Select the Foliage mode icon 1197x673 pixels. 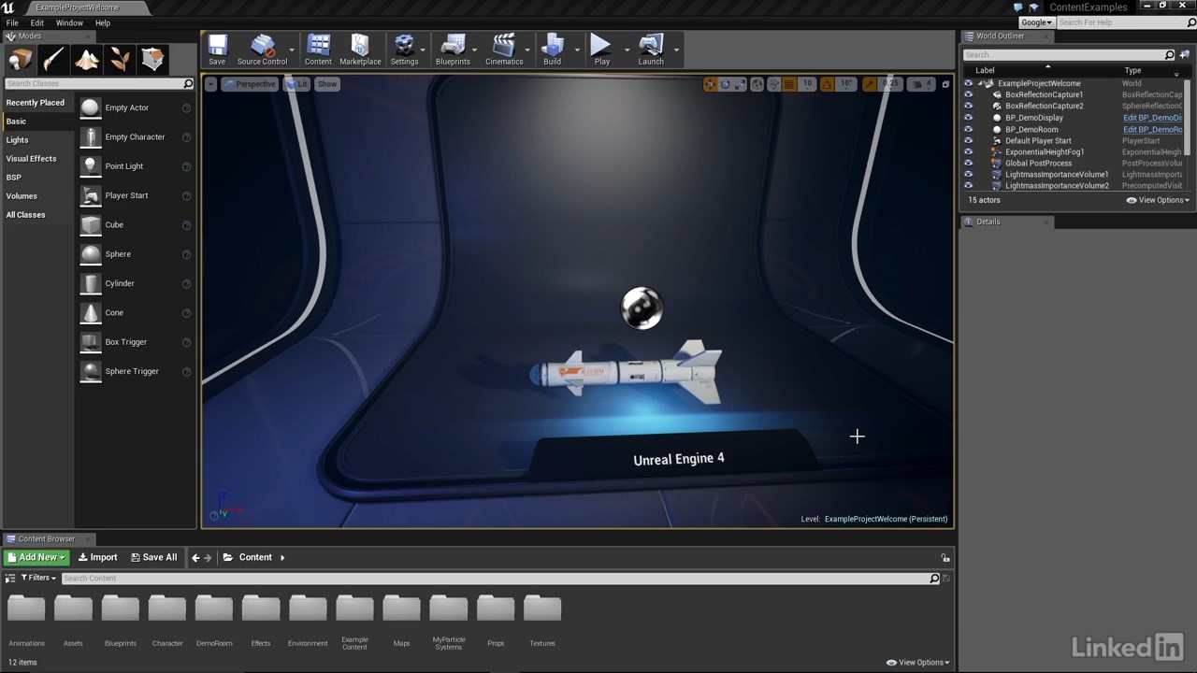120,60
